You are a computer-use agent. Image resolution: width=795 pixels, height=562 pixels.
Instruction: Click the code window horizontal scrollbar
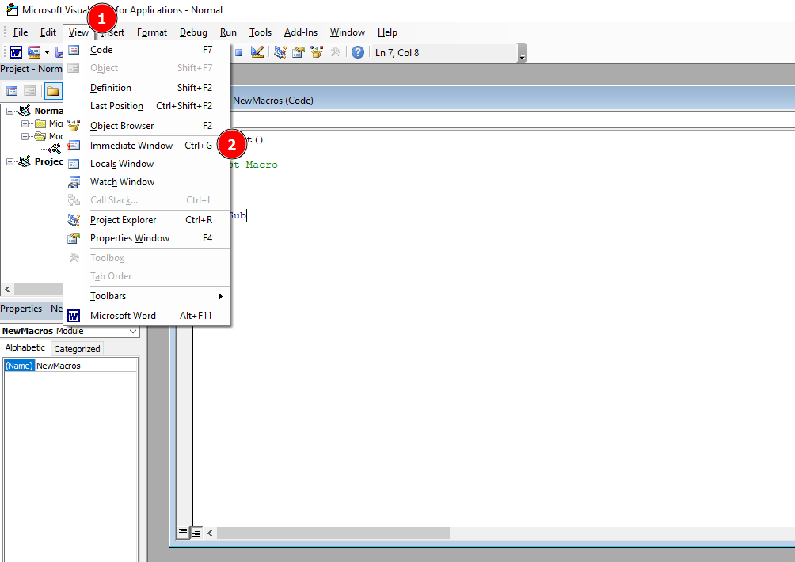click(333, 533)
